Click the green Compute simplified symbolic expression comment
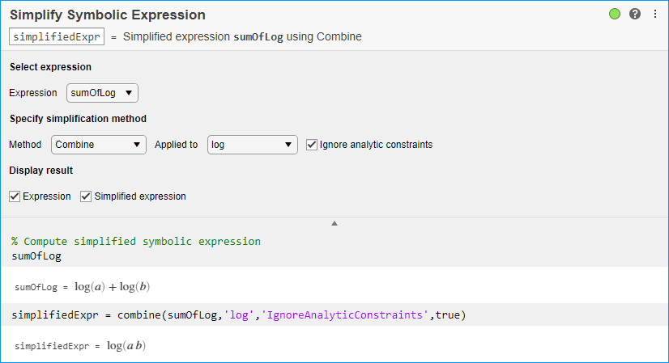The image size is (669, 363). pos(136,242)
